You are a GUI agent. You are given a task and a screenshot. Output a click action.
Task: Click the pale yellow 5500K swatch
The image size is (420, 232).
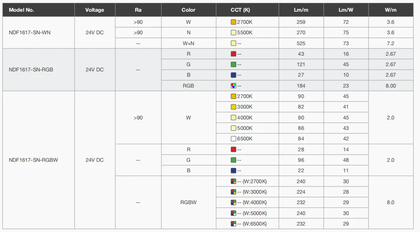[x=233, y=33]
